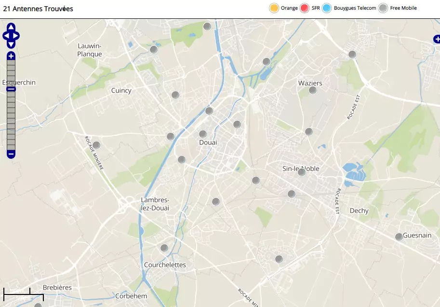Image resolution: width=440 pixels, height=307 pixels.
Task: Pan the map down with the arrow
Action: point(11,44)
